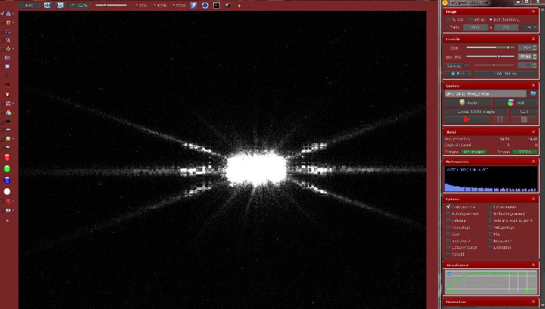Select the 100% zoom radio option
This screenshot has height=309, width=545.
point(161,5)
